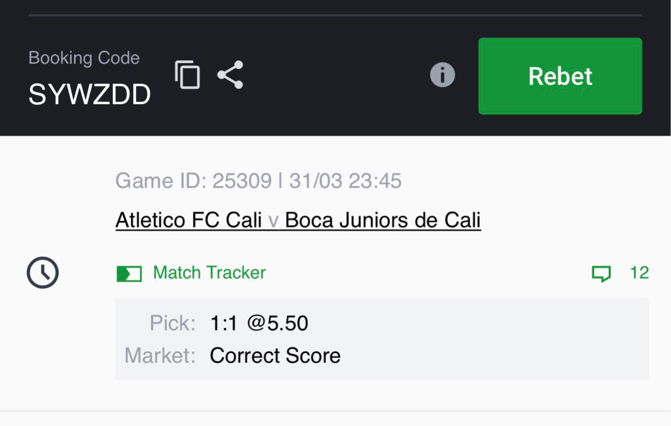Open the info icon next to Rebet
The height and width of the screenshot is (426, 671).
click(x=442, y=75)
